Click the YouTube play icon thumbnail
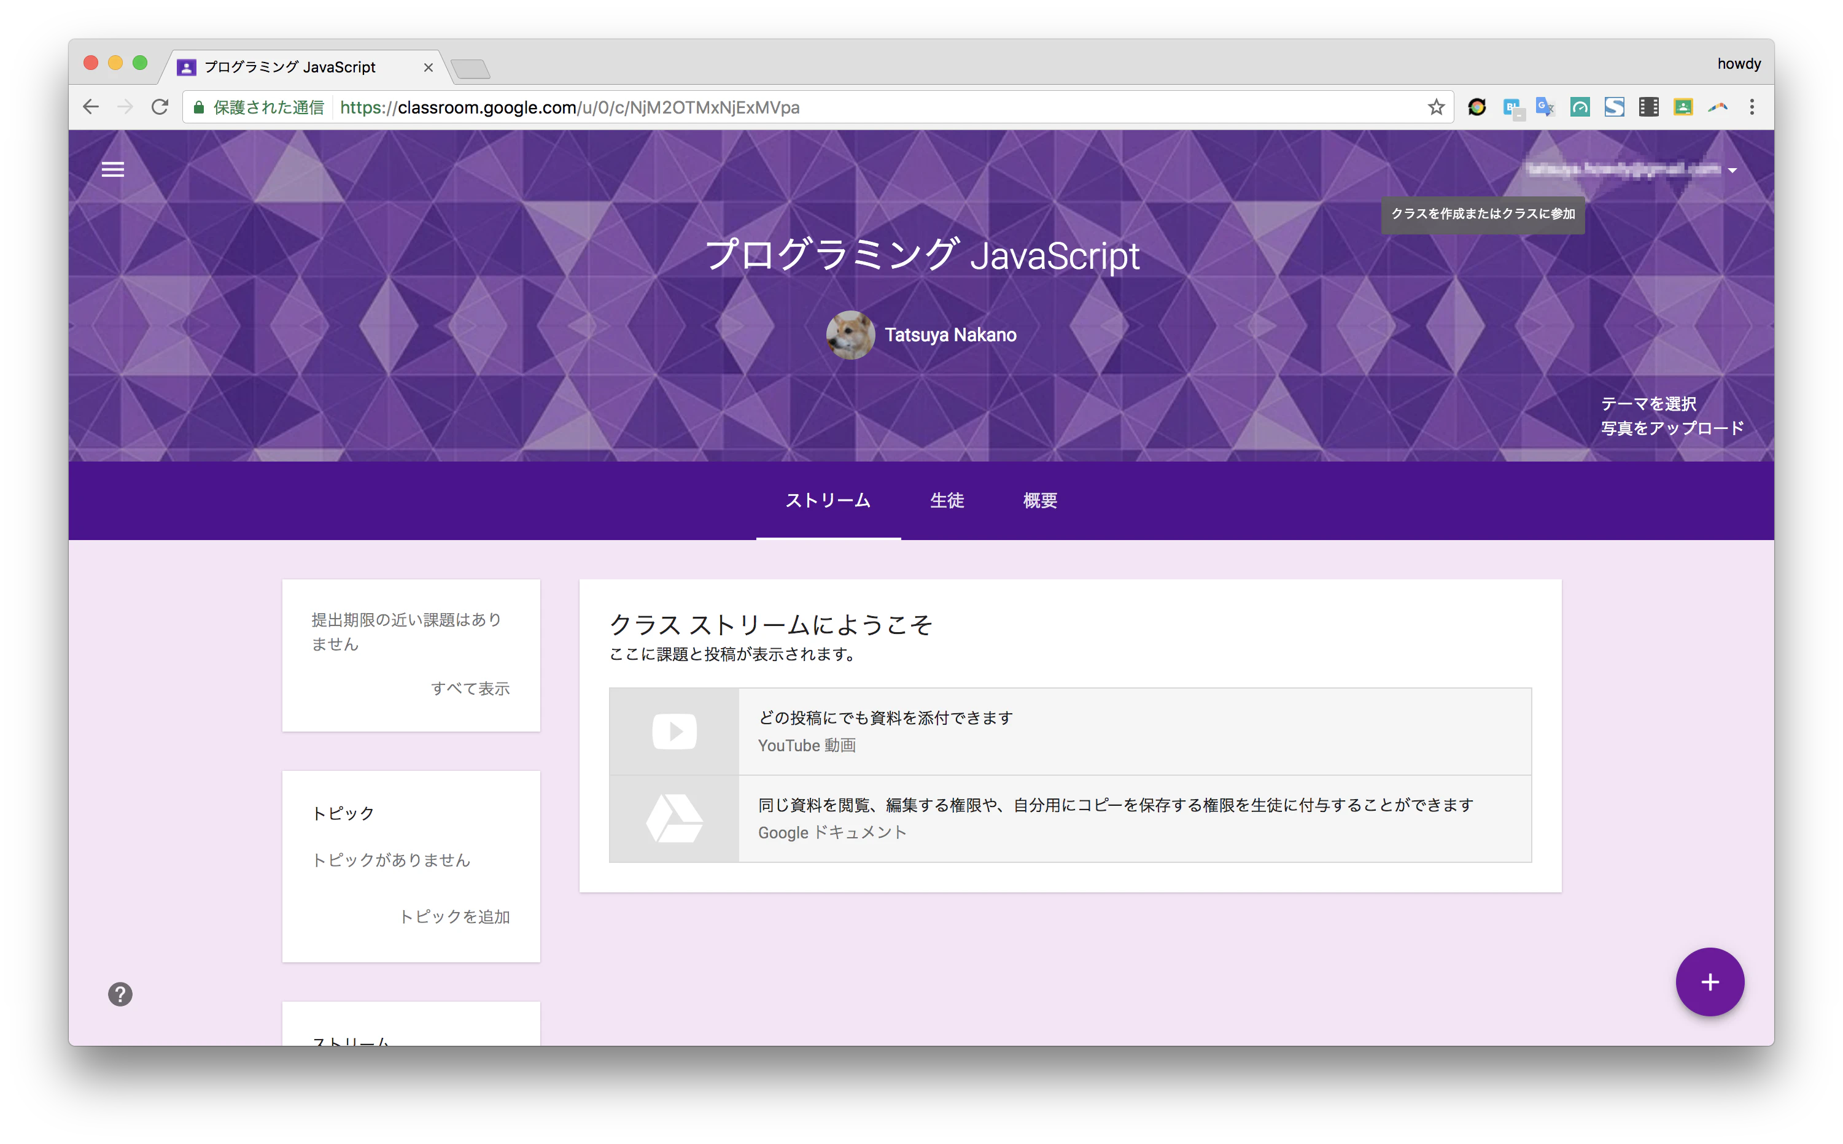The image size is (1843, 1144). click(x=673, y=731)
